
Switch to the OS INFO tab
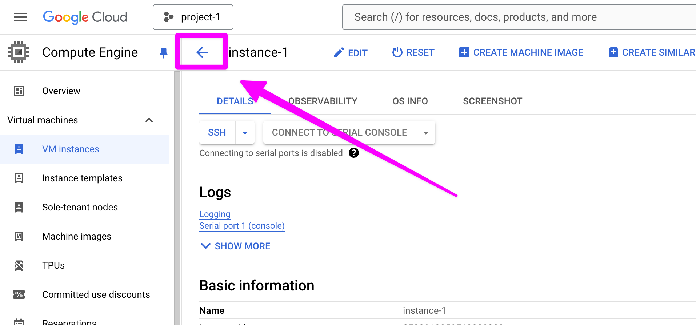click(410, 101)
